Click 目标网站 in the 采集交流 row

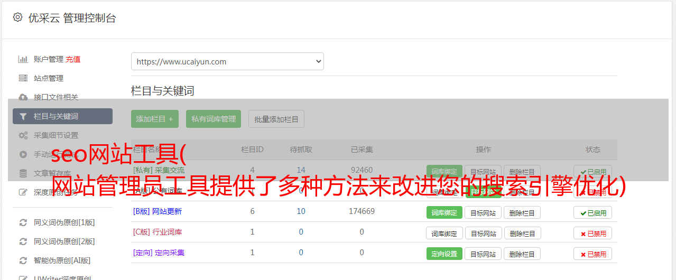pos(483,172)
